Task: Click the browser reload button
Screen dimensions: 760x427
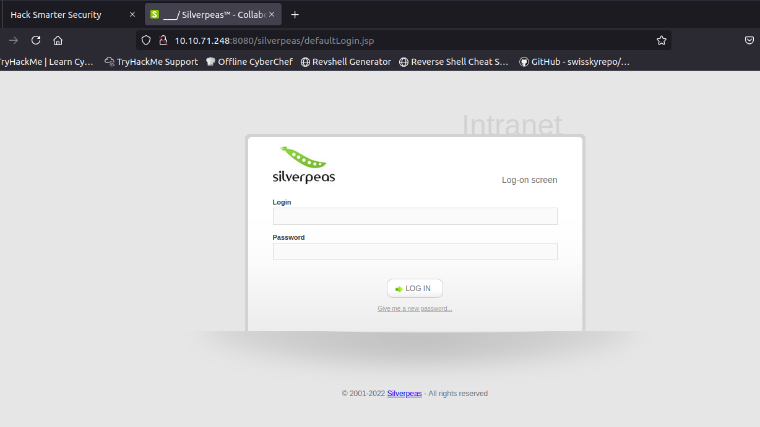Action: click(36, 40)
